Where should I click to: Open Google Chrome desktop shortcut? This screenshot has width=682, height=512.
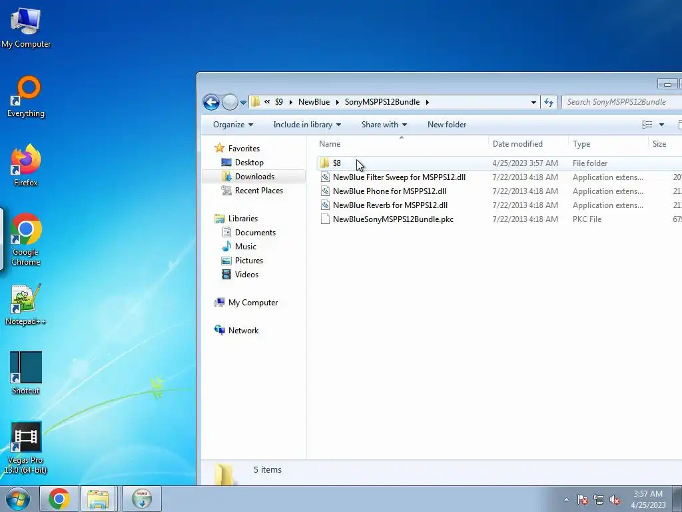coord(26,239)
